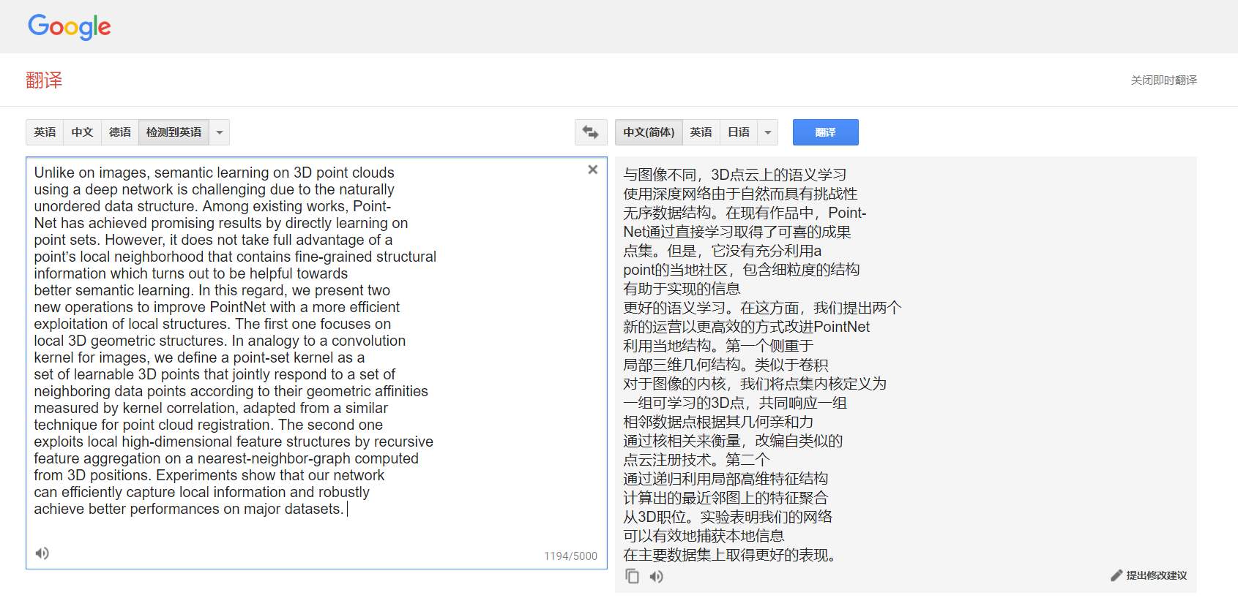The width and height of the screenshot is (1238, 606).
Task: Click the Google logo
Action: pos(70,27)
